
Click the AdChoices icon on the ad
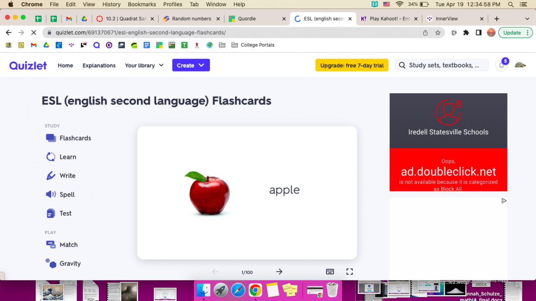(x=504, y=201)
